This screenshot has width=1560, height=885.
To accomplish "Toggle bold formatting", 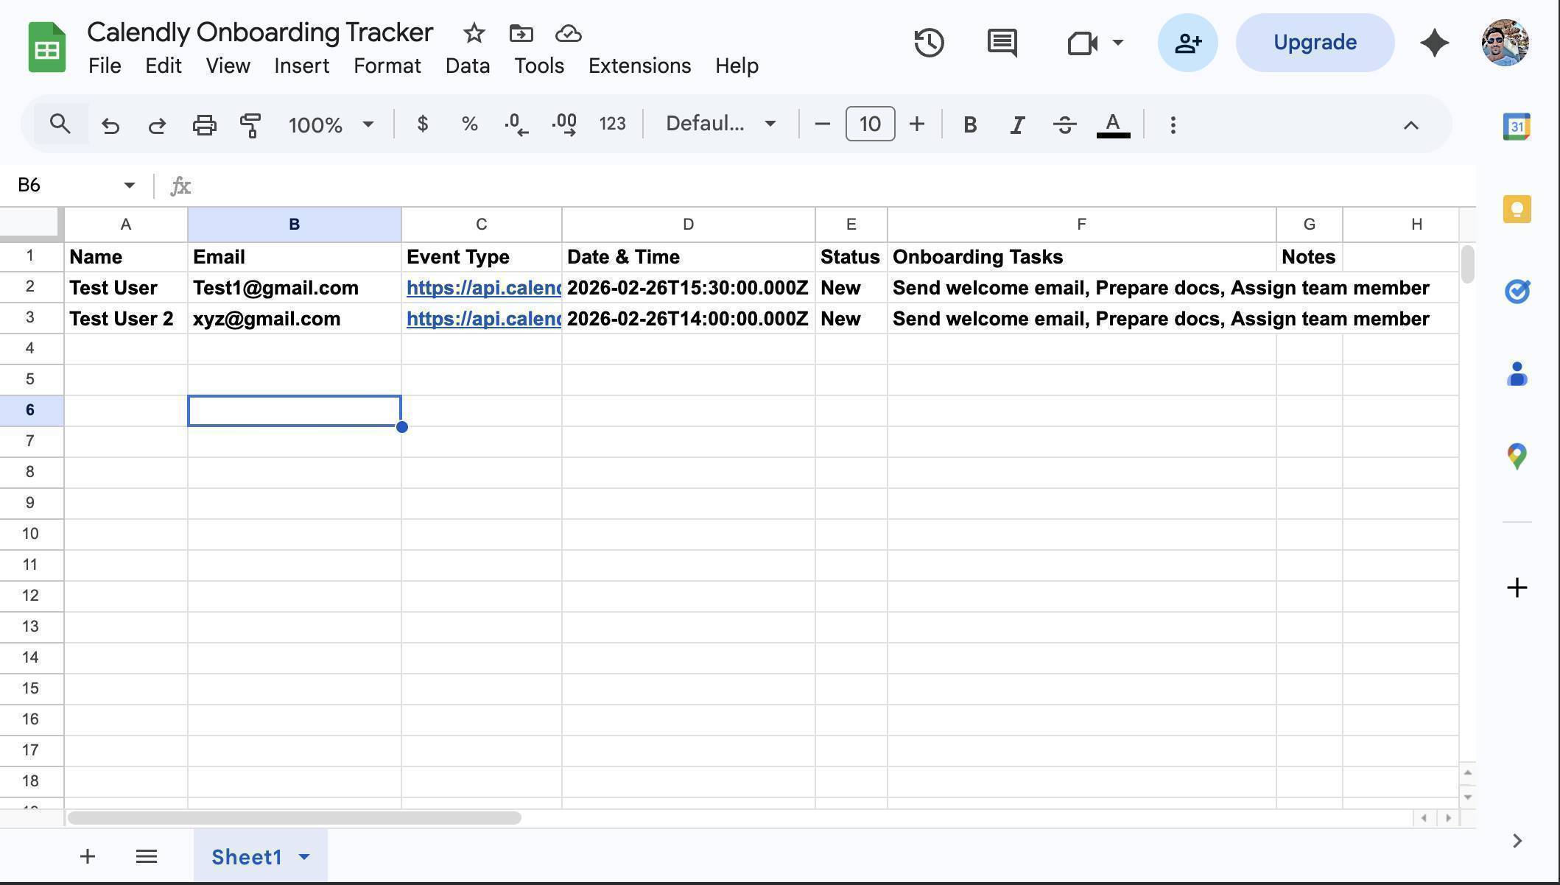I will 970,124.
